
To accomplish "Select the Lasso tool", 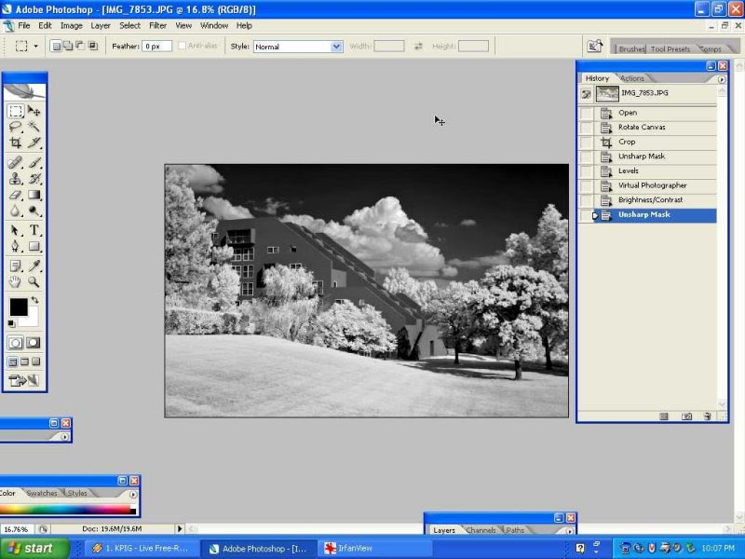I will tap(15, 127).
